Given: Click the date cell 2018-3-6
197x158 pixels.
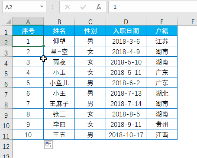Looking at the screenshot, I should [126, 41].
